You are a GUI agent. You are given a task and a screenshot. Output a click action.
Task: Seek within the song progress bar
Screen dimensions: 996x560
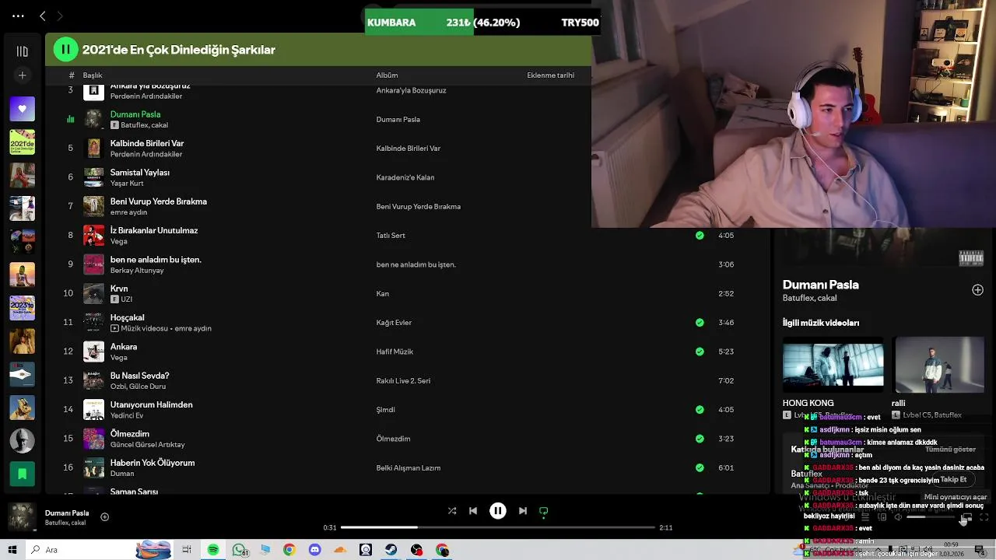(498, 527)
